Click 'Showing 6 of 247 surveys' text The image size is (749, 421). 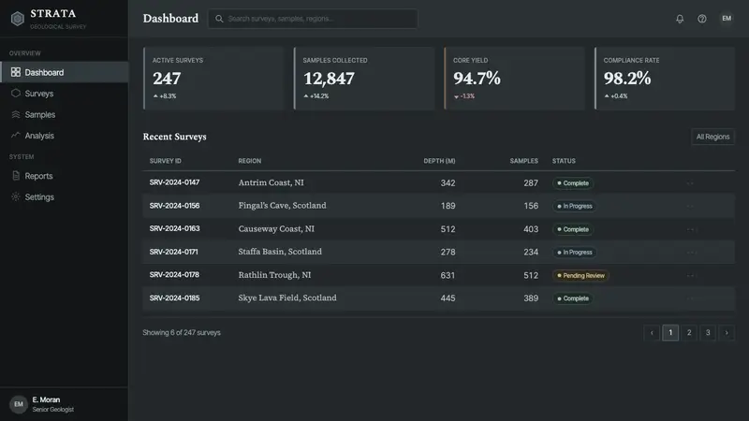click(182, 333)
